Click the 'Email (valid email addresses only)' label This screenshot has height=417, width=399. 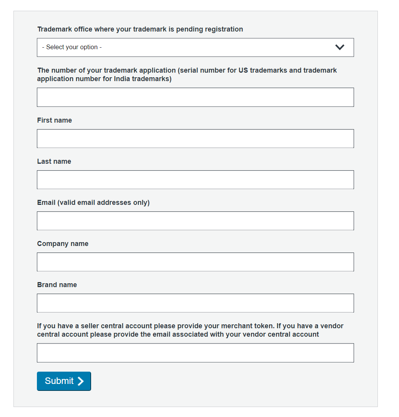click(x=93, y=203)
